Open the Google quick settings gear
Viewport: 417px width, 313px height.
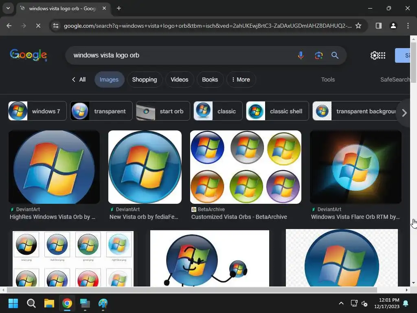click(375, 55)
